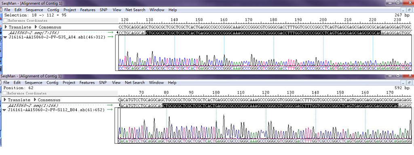Viewport: 414px width, 155px height.
Task: Enable Reference Coordinates checkbox in upper window
Action: click(x=6, y=20)
